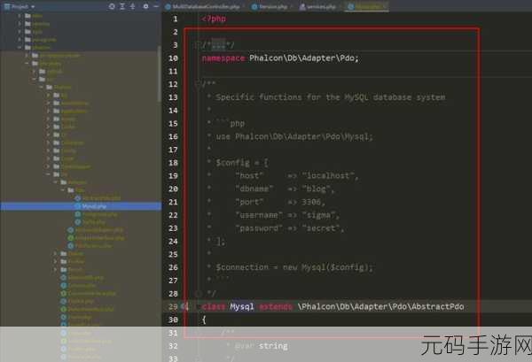Viewport: 532px width, 362px height.
Task: Expand the Result folder in tree
Action: click(x=56, y=270)
